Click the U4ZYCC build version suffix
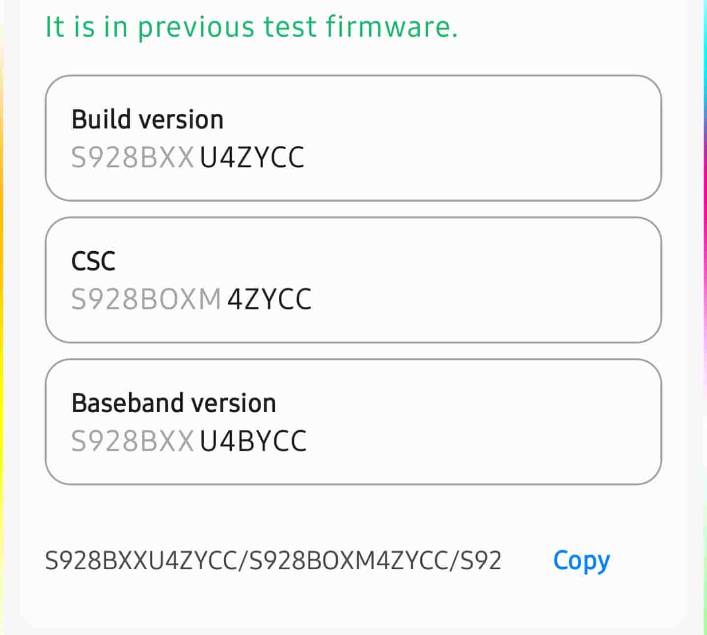The image size is (707, 635). coord(252,158)
